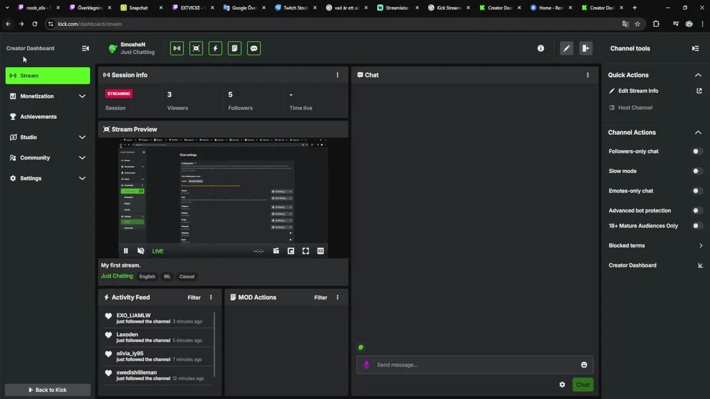Unmute the stream preview audio

point(141,251)
